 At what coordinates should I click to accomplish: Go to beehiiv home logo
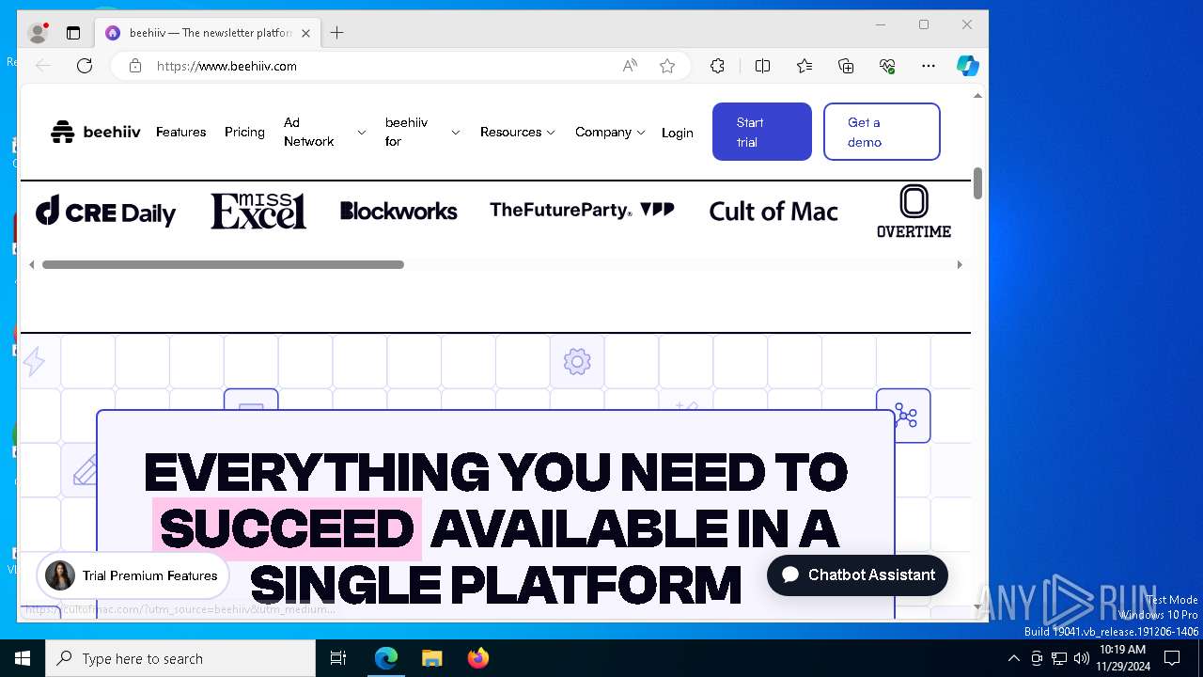pyautogui.click(x=96, y=132)
